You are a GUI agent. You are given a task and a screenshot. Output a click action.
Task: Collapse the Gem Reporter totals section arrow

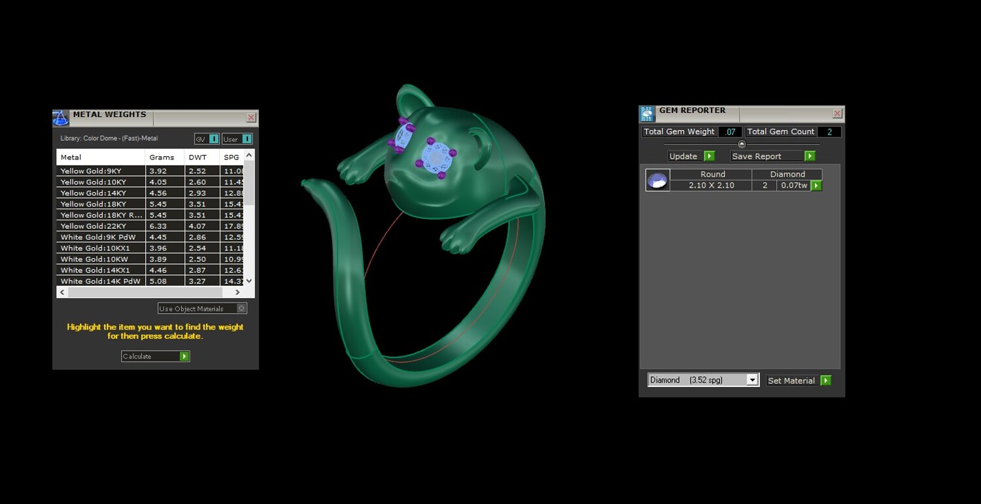(742, 144)
